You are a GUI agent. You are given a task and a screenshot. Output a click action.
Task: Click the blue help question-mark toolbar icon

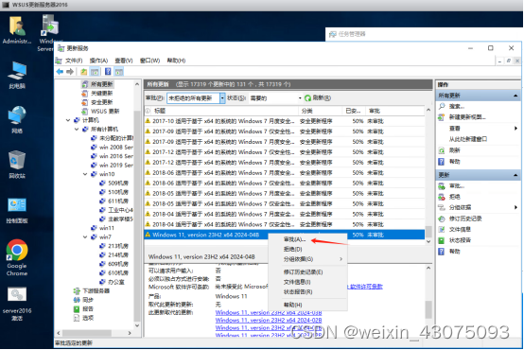tap(108, 72)
